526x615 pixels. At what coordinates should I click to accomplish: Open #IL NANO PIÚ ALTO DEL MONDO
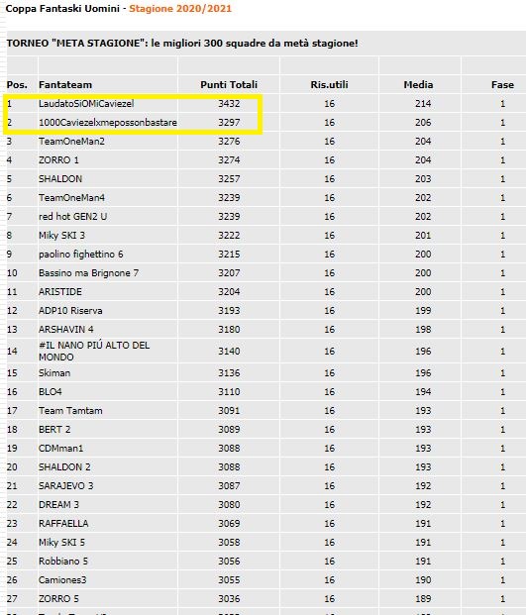click(x=94, y=351)
